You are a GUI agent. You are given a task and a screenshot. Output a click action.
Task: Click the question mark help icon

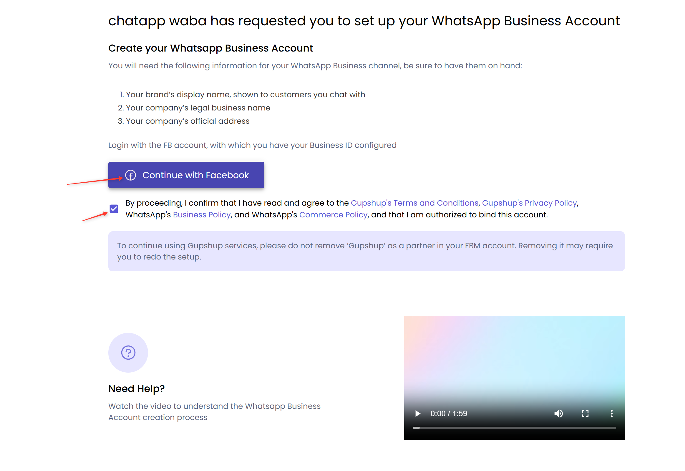[128, 353]
